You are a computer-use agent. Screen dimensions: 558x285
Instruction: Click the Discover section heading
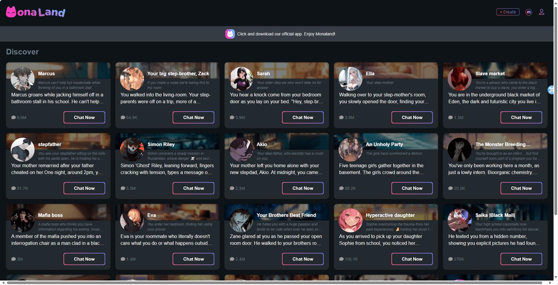coord(22,52)
